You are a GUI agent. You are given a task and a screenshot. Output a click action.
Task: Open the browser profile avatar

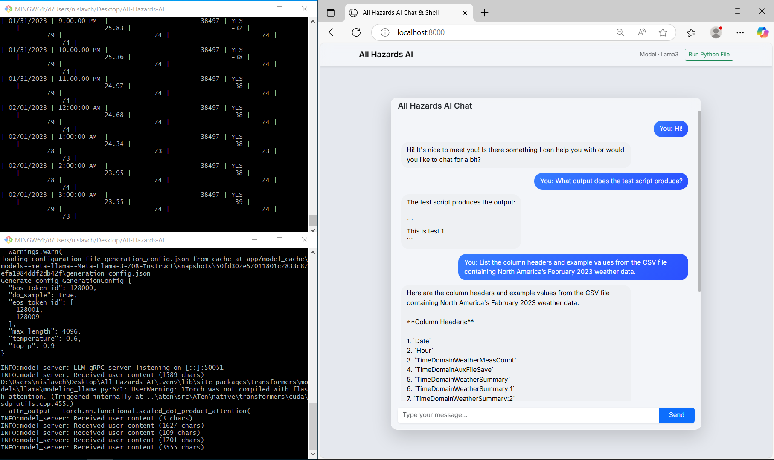(716, 32)
